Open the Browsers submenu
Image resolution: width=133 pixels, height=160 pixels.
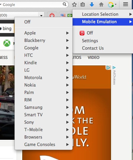pyautogui.click(x=44, y=137)
